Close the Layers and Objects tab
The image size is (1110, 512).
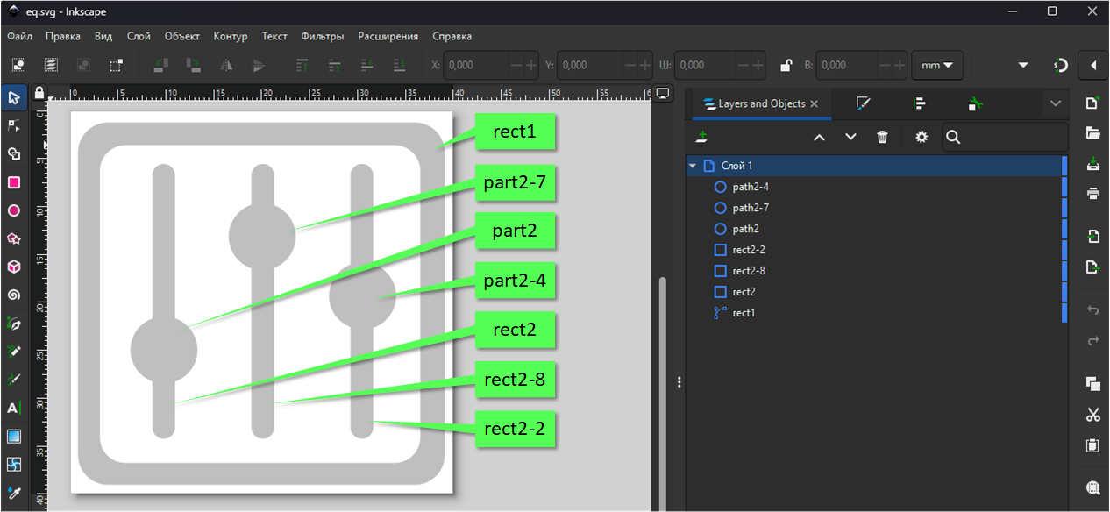click(x=814, y=103)
